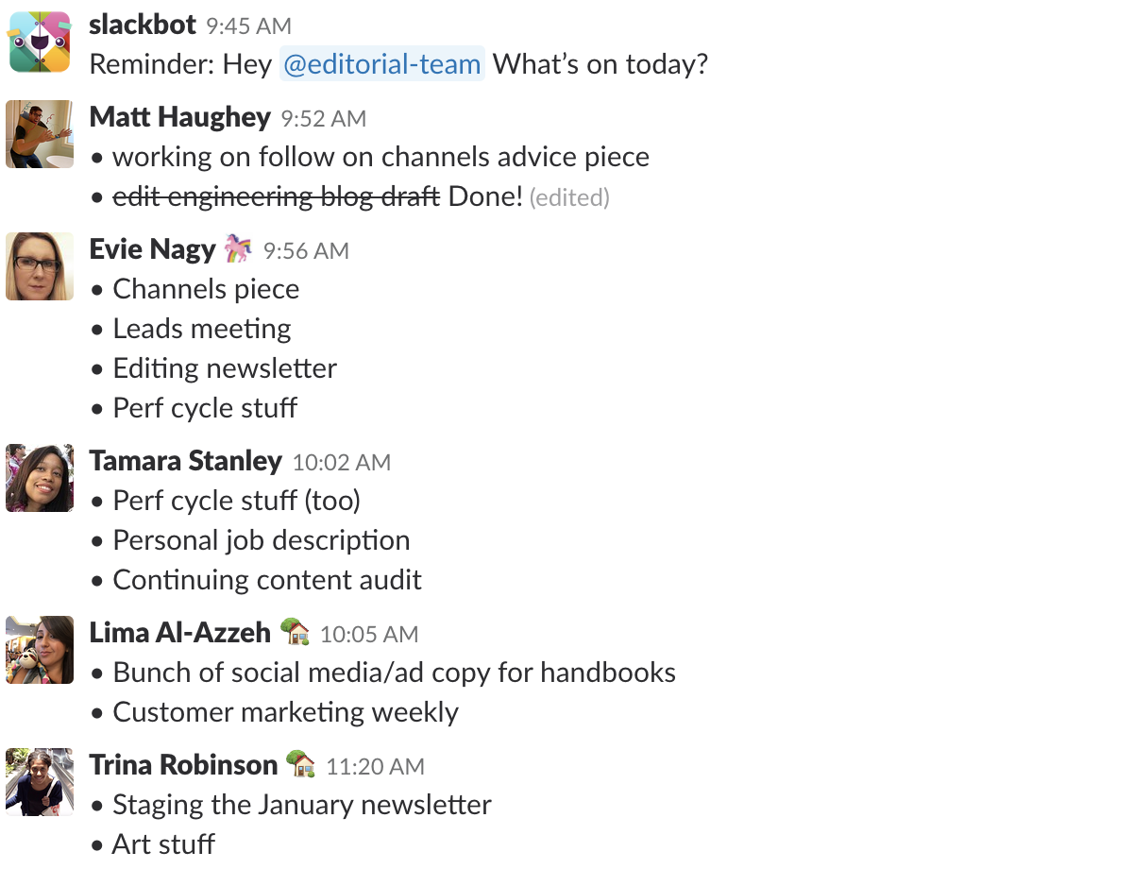Click Lima Al-Azzeh's profile photo
1133x869 pixels.
[40, 650]
